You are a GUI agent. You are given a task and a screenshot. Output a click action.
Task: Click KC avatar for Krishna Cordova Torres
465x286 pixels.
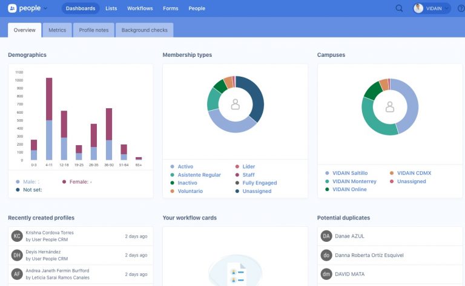[17, 236]
